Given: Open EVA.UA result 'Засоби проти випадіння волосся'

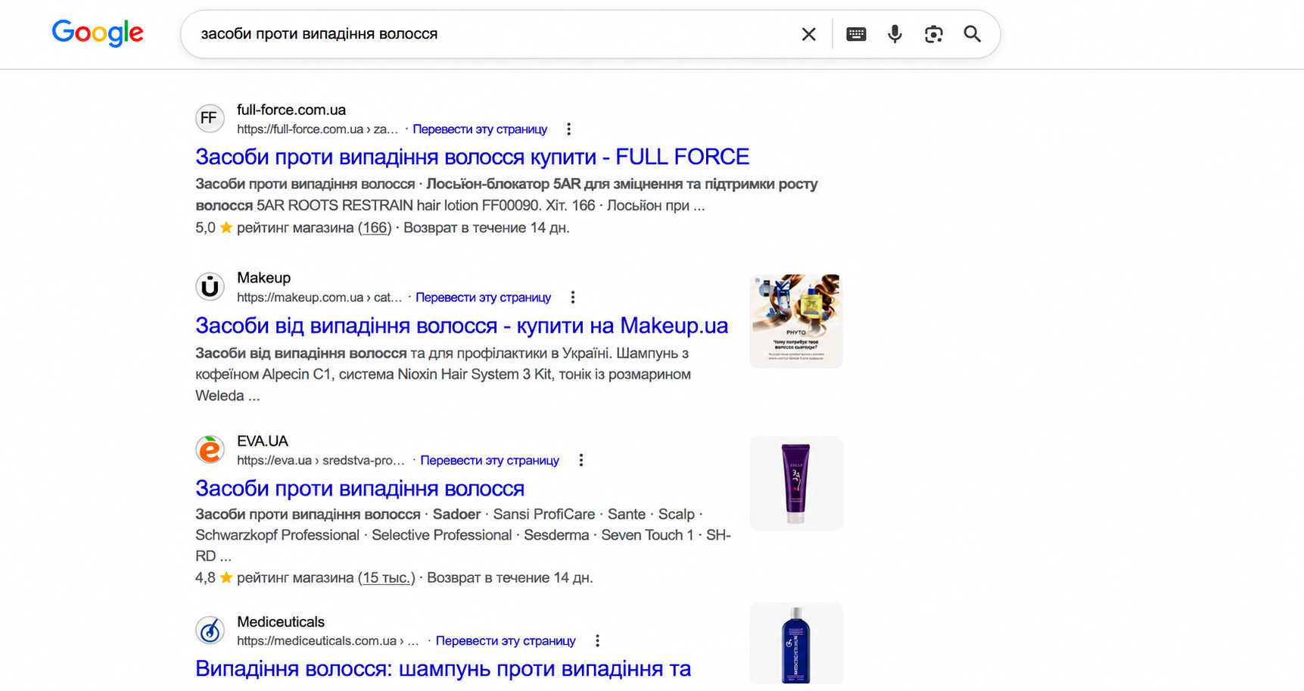Looking at the screenshot, I should tap(359, 488).
